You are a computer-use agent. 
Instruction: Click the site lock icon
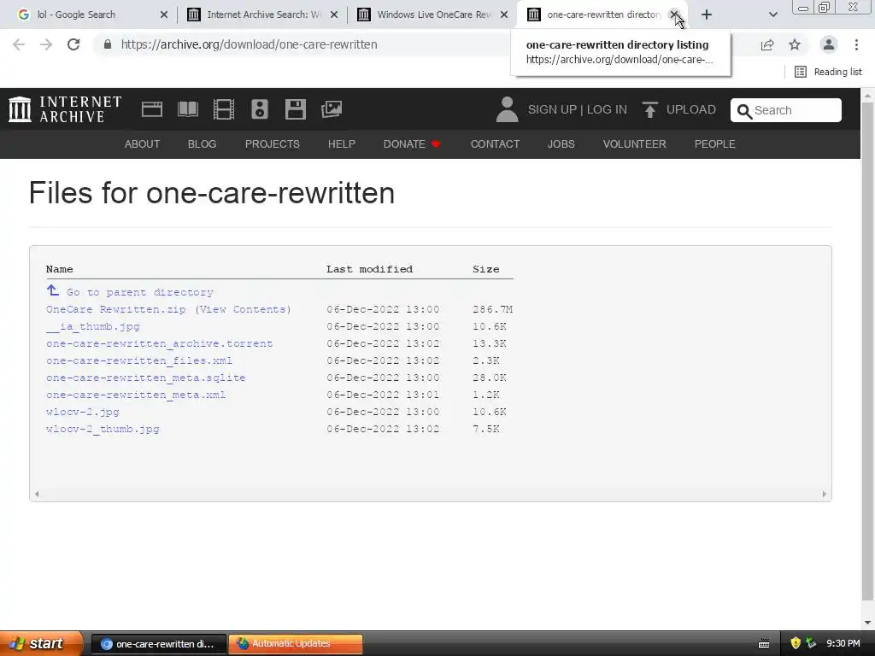click(108, 44)
